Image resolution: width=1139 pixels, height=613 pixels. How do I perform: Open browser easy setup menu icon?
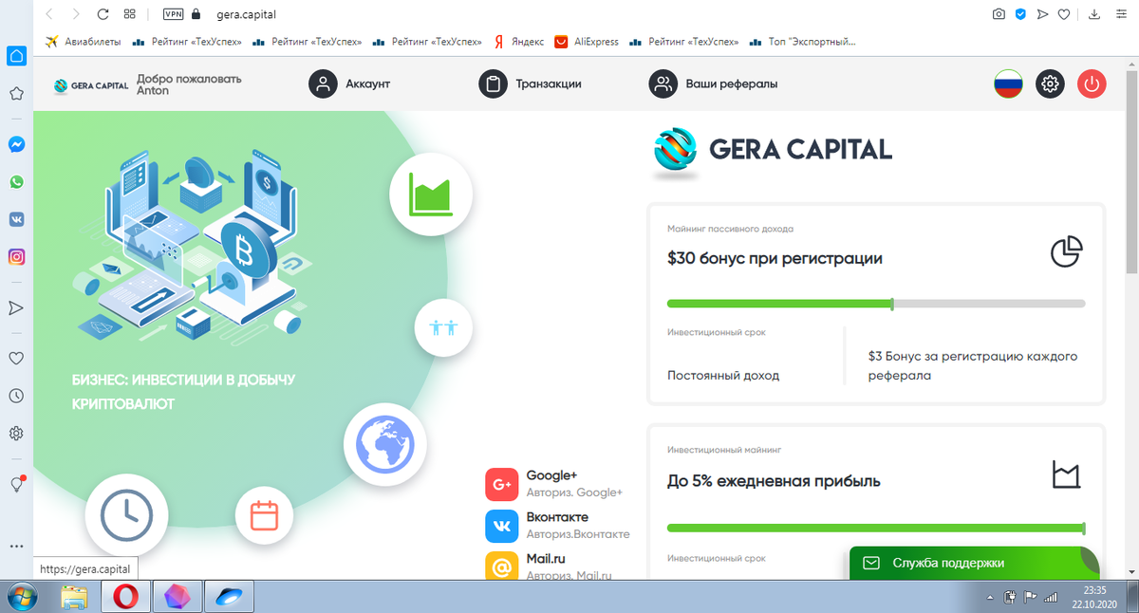(x=1120, y=14)
